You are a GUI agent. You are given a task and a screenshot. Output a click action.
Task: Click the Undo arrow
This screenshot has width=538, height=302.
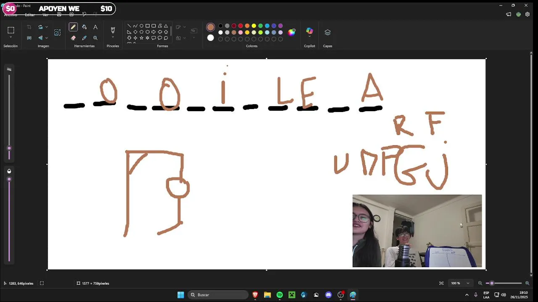(84, 14)
